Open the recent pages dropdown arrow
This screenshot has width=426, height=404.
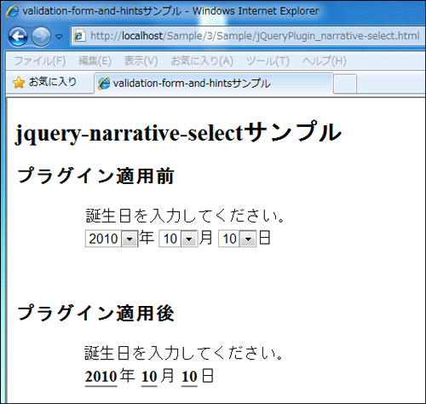(x=59, y=37)
